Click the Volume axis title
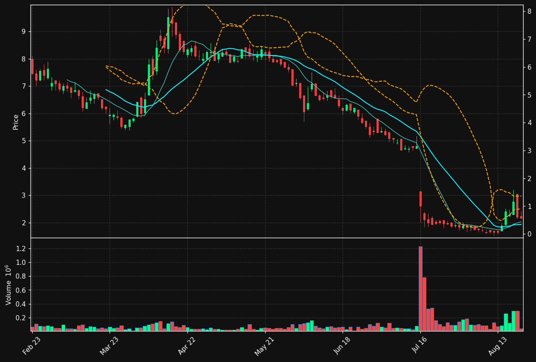The image size is (536, 362). pyautogui.click(x=9, y=285)
